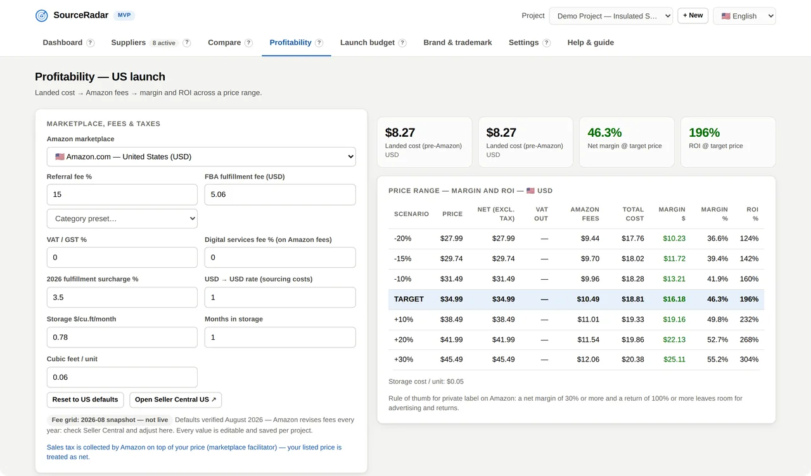Viewport: 811px width, 476px height.
Task: Click the MVP badge
Action: [124, 15]
